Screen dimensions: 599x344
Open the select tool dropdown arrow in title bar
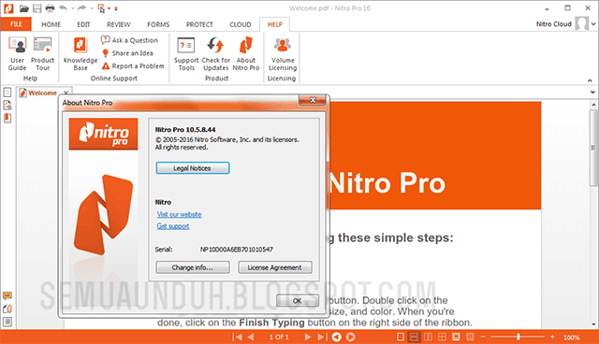coord(109,8)
